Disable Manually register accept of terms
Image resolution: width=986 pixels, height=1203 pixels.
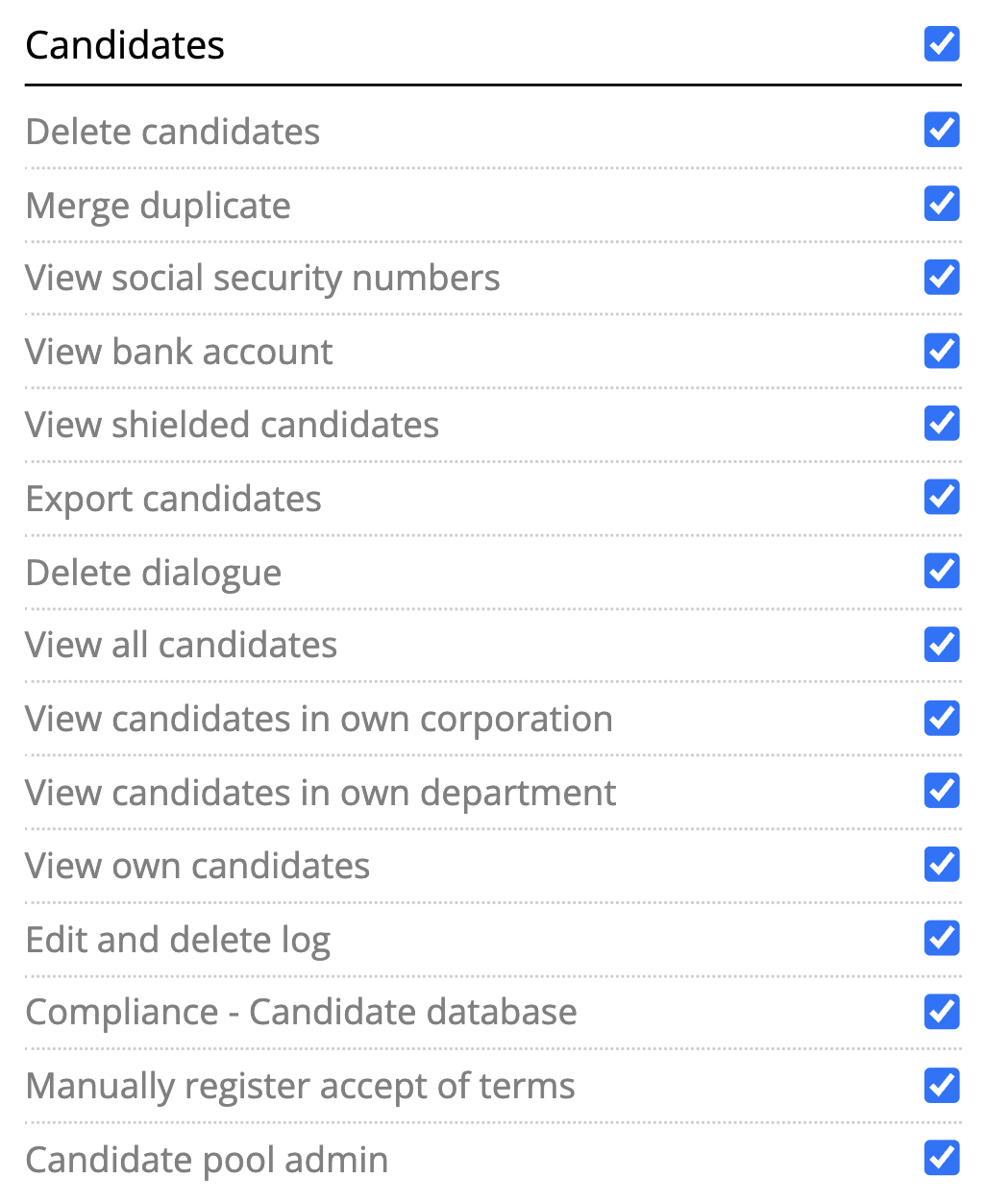point(941,1085)
